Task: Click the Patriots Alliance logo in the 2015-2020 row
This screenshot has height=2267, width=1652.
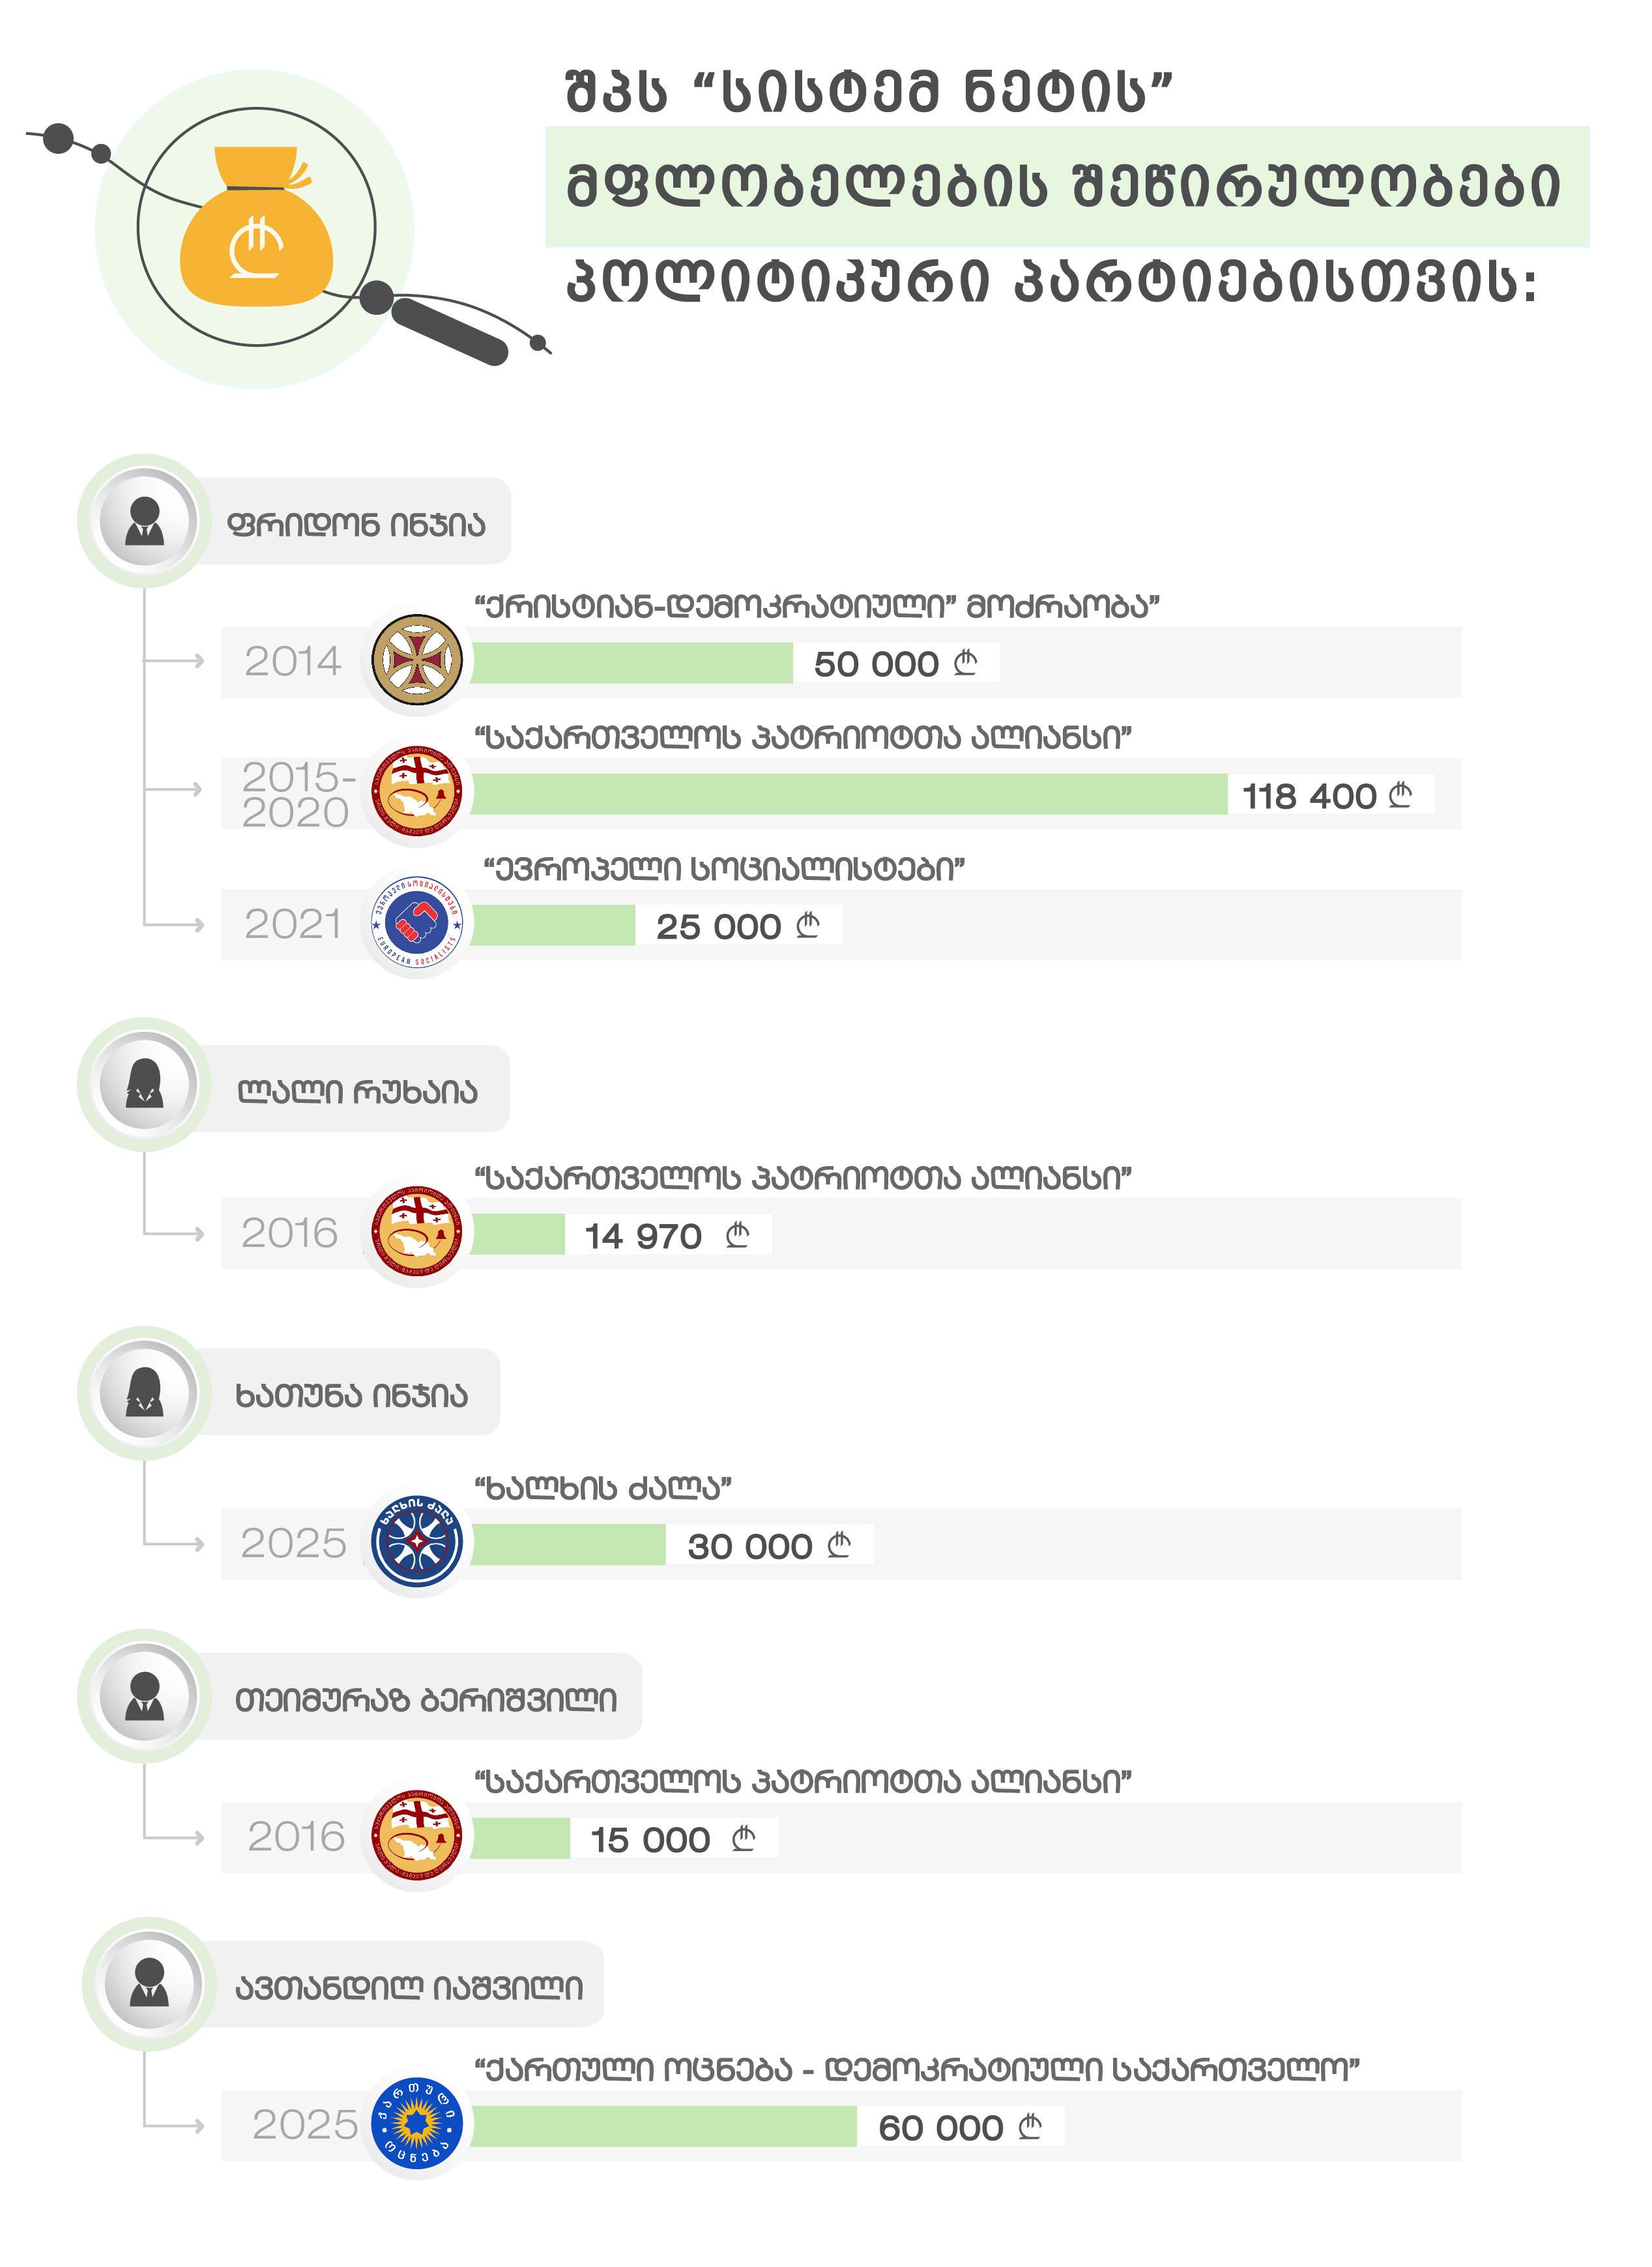Action: [417, 792]
